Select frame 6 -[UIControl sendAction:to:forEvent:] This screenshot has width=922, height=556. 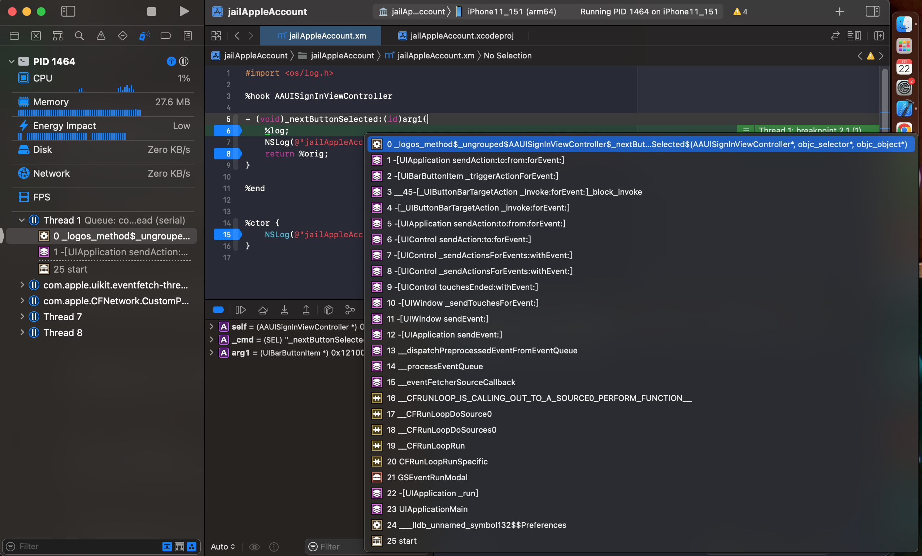tap(642, 239)
